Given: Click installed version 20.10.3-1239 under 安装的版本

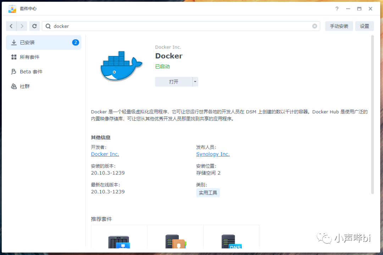Looking at the screenshot, I should click(108, 173).
